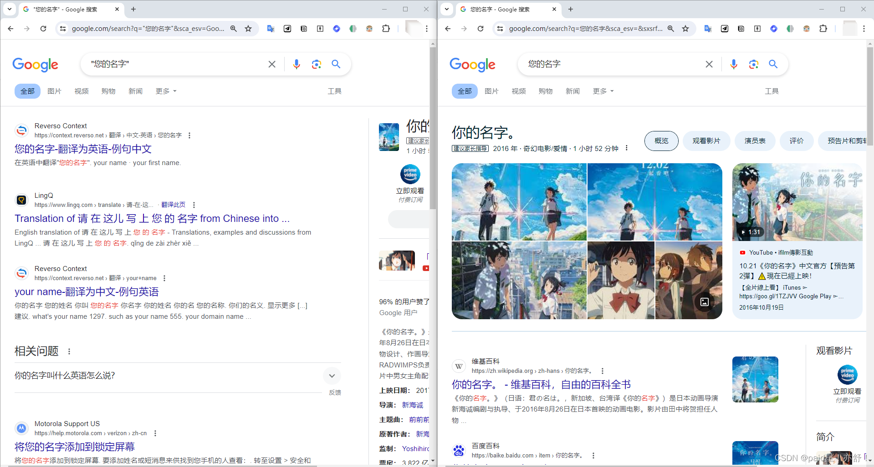The width and height of the screenshot is (874, 467).
Task: Play YouTube trailer thumbnail 1:31
Action: pyautogui.click(x=797, y=202)
